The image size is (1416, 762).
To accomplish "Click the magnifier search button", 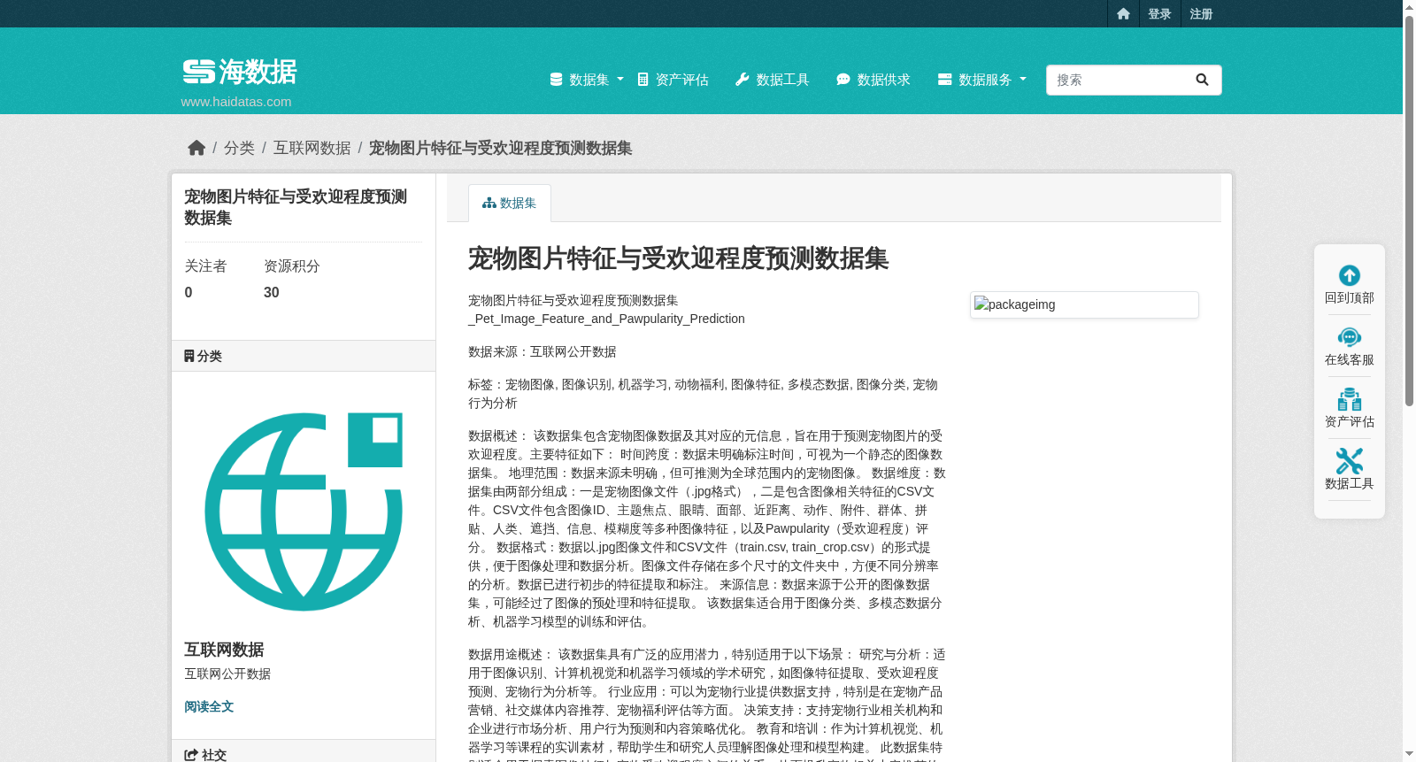I will pyautogui.click(x=1202, y=80).
